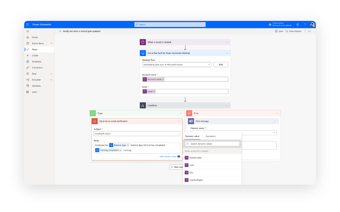Open Action items in the sidebar

coord(38,43)
